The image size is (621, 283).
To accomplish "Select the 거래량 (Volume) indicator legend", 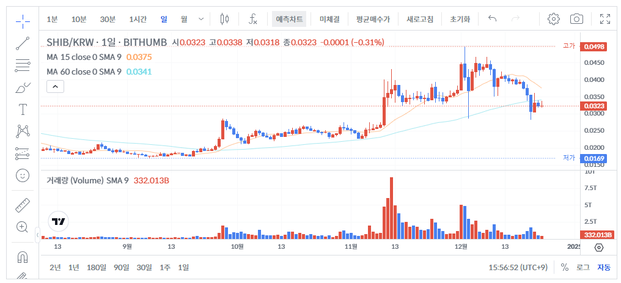I will point(87,180).
